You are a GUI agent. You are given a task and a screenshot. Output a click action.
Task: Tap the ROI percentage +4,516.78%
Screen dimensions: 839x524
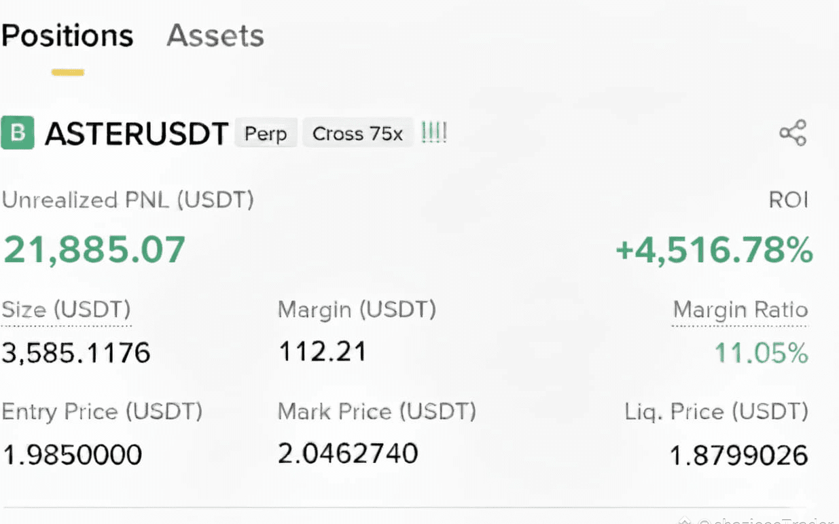point(714,250)
